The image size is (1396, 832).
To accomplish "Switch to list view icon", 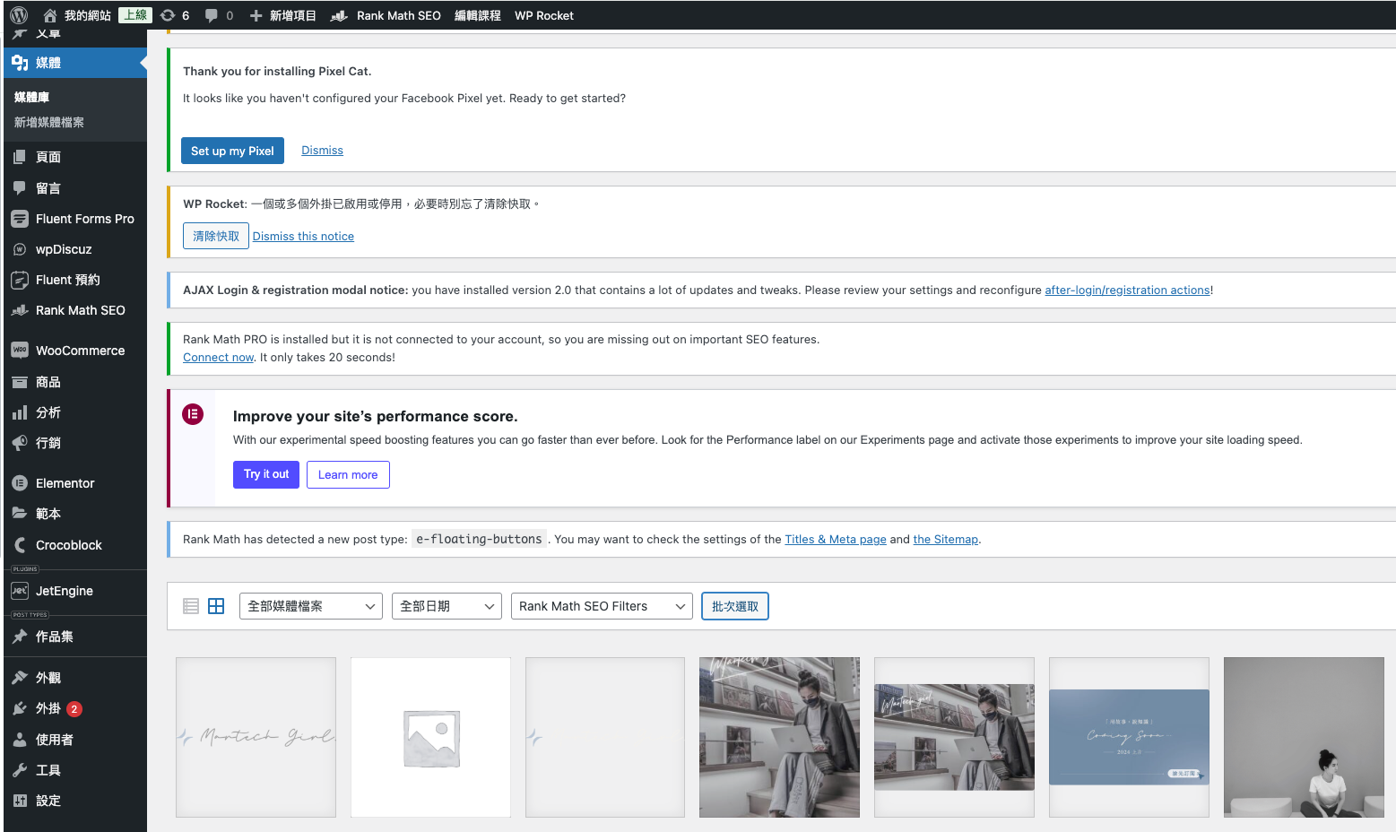I will coord(191,606).
